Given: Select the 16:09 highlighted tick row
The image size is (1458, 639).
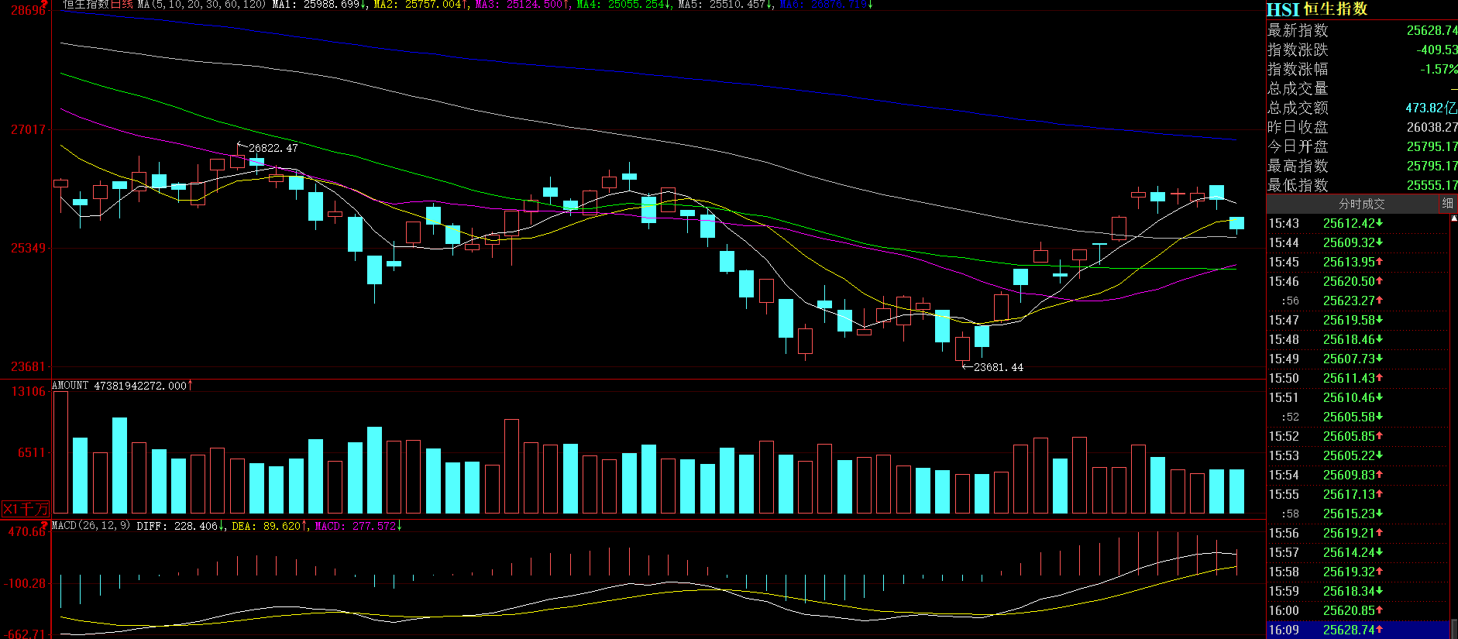Looking at the screenshot, I should pyautogui.click(x=1357, y=630).
